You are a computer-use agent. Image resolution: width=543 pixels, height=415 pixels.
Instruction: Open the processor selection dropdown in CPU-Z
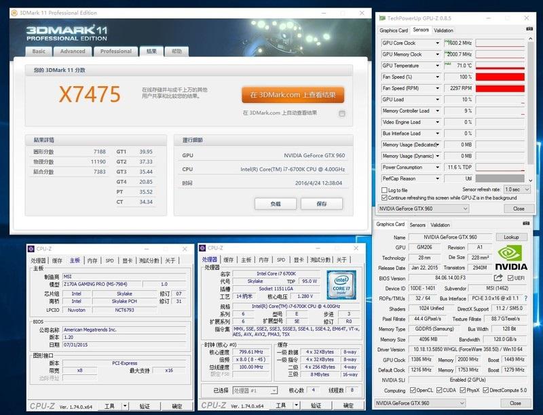coord(255,391)
